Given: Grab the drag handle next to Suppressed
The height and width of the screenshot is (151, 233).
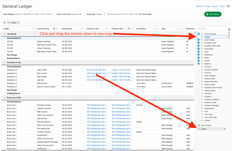Looking at the screenshot, I should tap(202, 108).
